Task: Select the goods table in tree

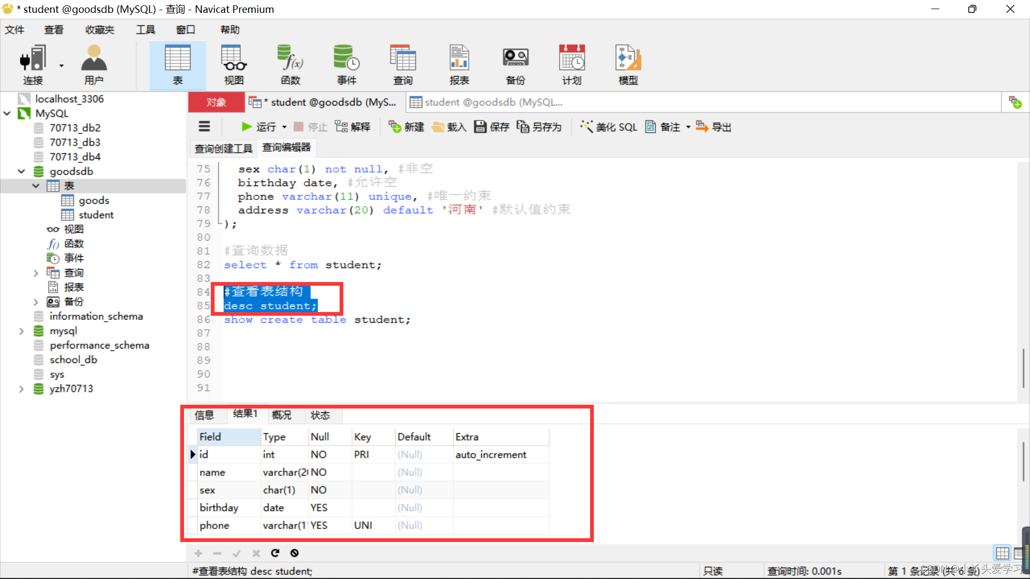Action: pyautogui.click(x=94, y=200)
